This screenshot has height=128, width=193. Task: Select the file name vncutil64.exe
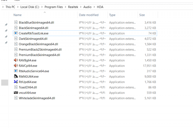click(x=27, y=93)
